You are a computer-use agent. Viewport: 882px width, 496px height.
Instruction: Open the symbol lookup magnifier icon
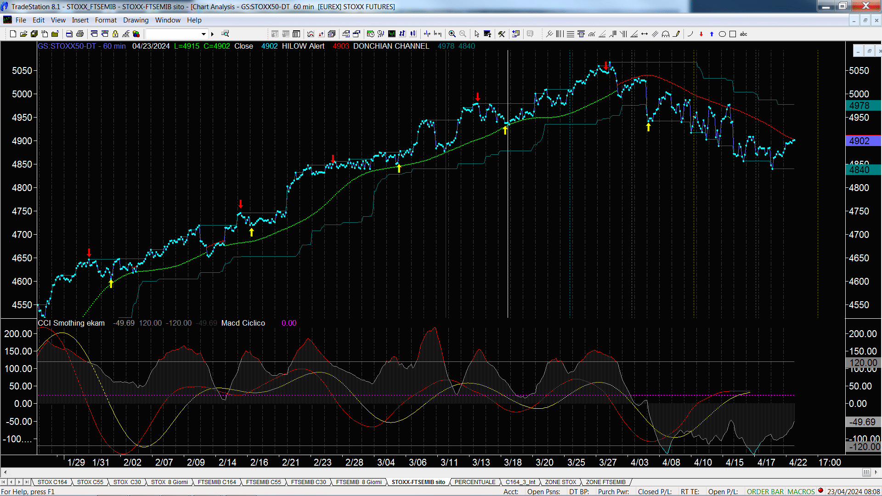pos(225,34)
